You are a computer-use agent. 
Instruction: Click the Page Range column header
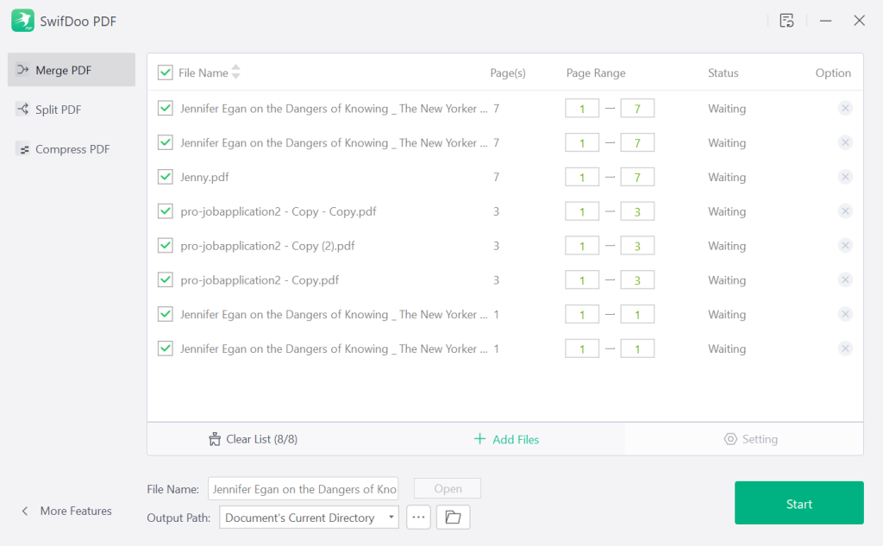pos(596,72)
